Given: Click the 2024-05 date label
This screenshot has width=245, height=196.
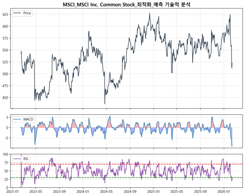Looking at the screenshot, I should point(106,192).
